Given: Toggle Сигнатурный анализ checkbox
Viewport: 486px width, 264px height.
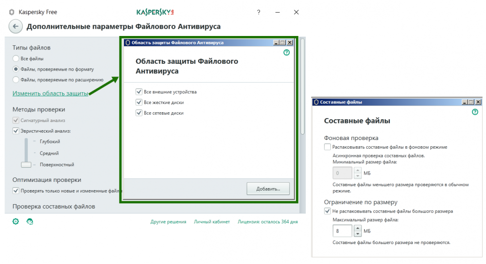Looking at the screenshot, I should click(x=16, y=120).
